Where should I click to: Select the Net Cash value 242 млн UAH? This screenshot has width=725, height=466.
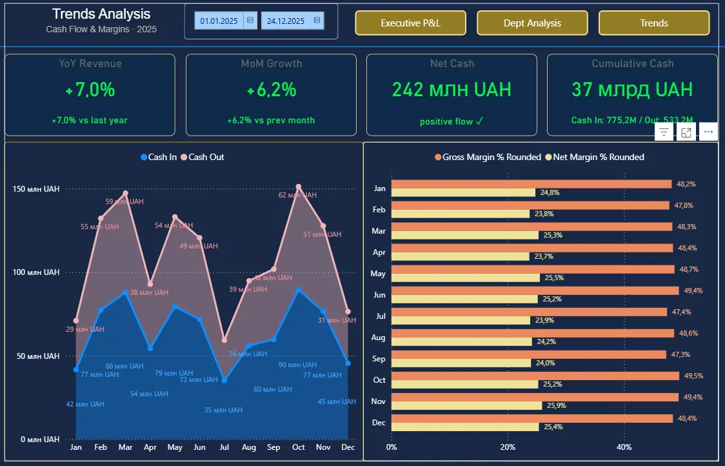[x=452, y=89]
